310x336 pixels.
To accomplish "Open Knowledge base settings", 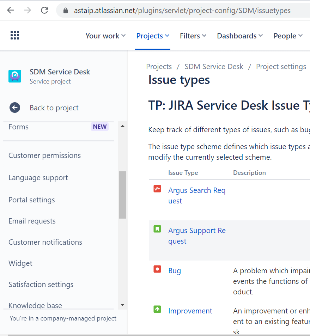I will 35,305.
